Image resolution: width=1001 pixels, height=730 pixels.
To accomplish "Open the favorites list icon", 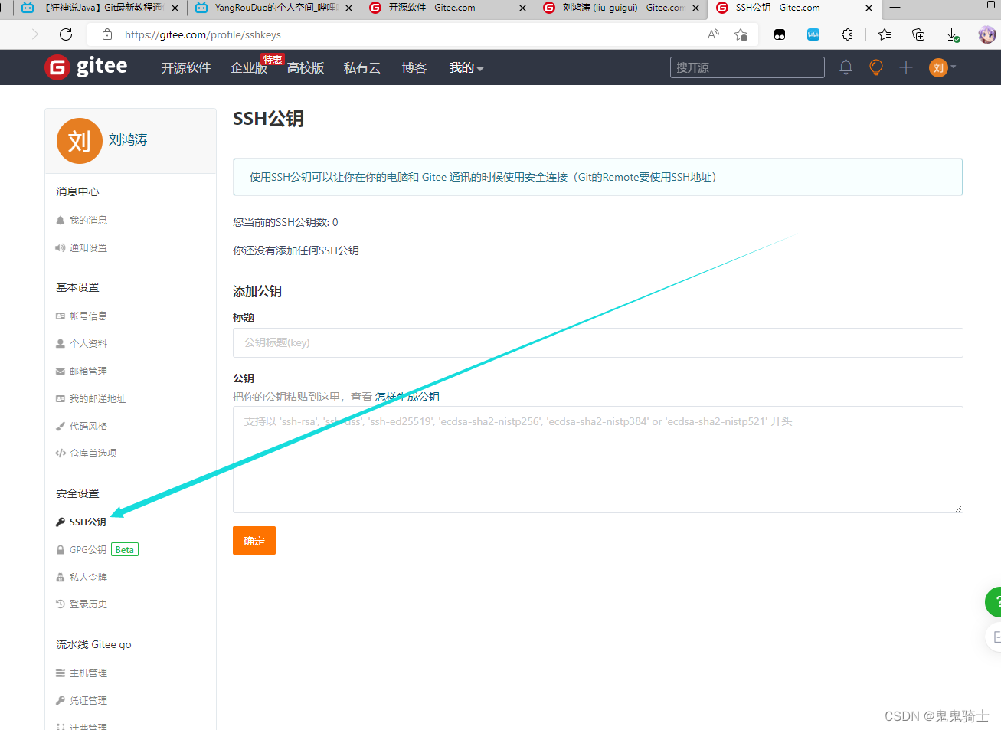I will tap(885, 34).
